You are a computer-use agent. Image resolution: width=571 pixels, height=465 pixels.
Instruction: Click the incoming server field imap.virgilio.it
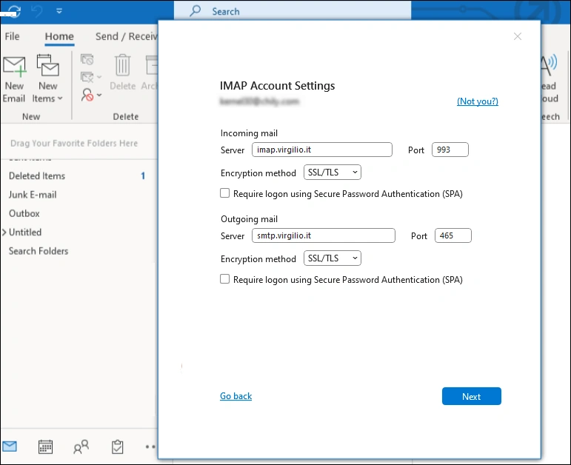(322, 150)
